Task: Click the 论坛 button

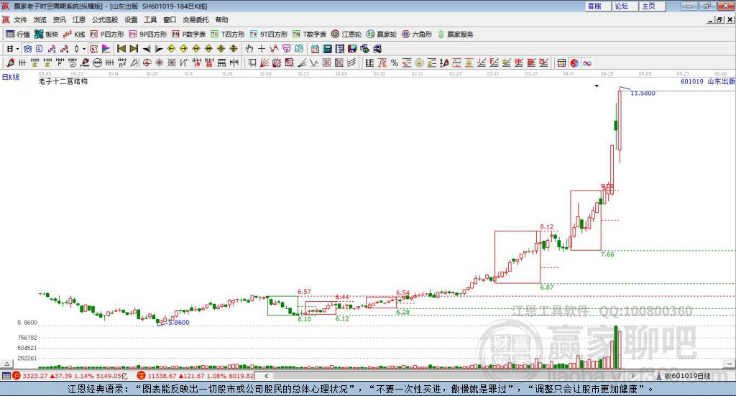Action: pos(625,6)
